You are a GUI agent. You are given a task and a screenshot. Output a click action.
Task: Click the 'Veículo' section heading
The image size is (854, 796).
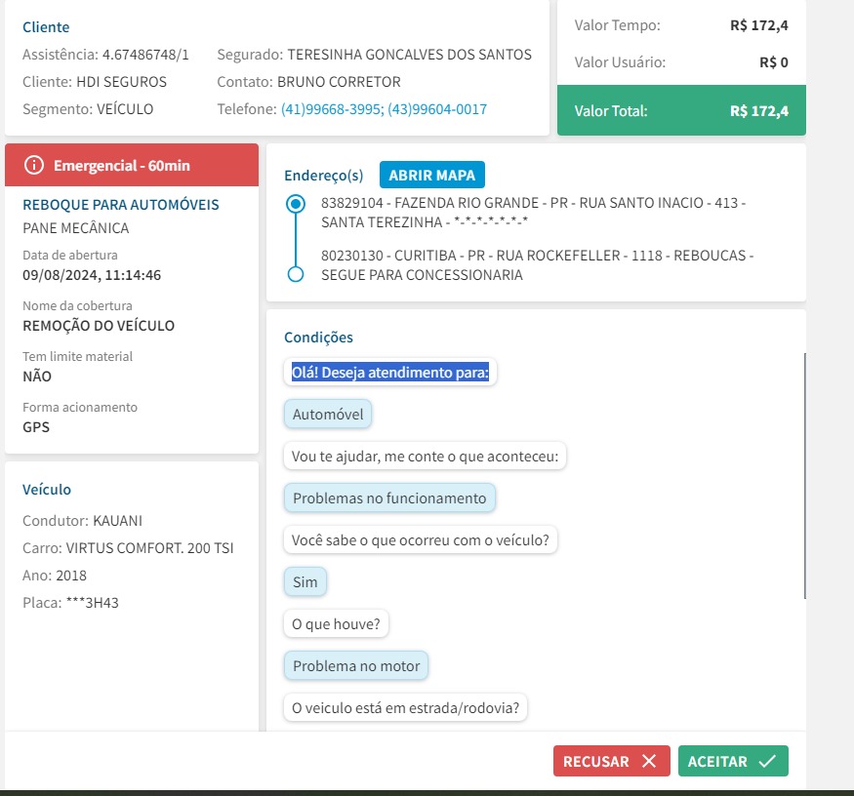pos(47,489)
